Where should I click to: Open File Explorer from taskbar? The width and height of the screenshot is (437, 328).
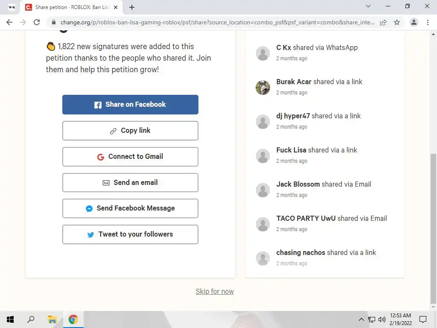pos(52,319)
